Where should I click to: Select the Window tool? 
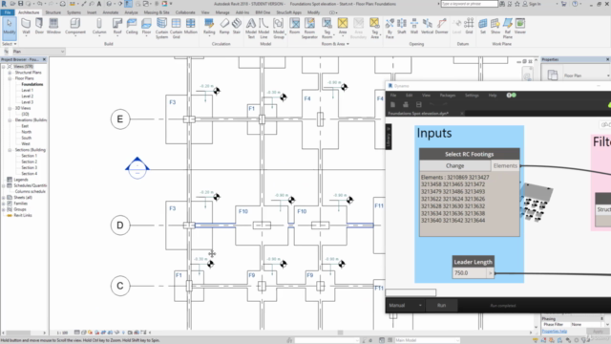(x=53, y=26)
